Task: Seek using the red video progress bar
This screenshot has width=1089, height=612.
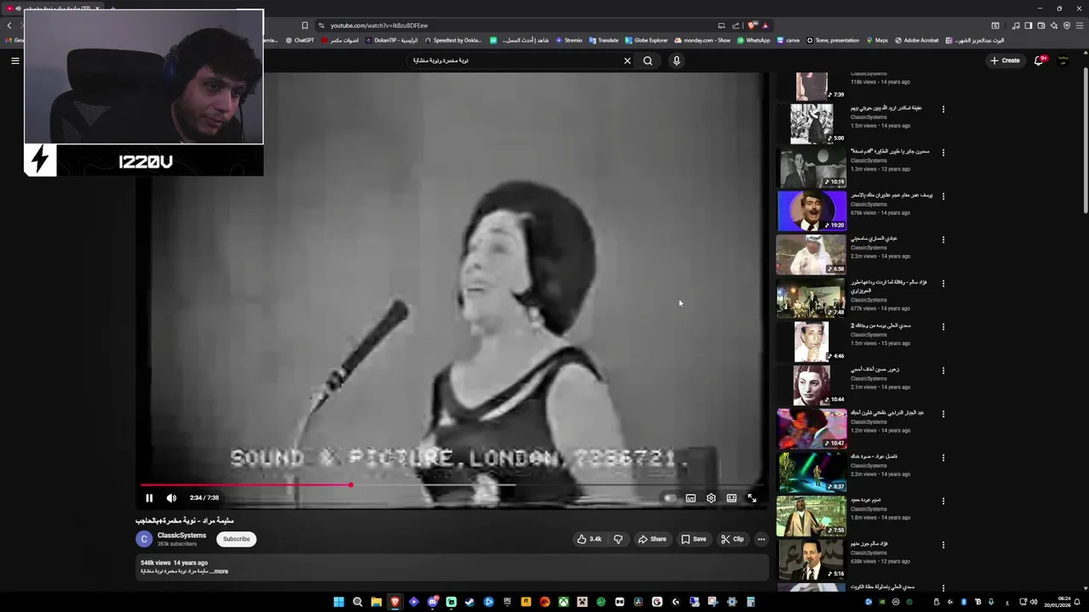Action: pyautogui.click(x=453, y=485)
